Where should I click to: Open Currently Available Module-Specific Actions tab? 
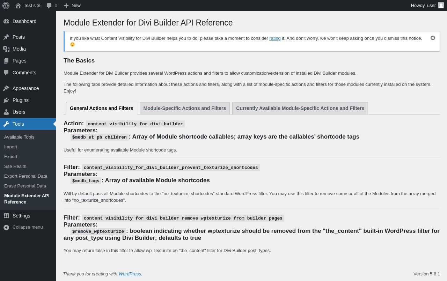(300, 108)
